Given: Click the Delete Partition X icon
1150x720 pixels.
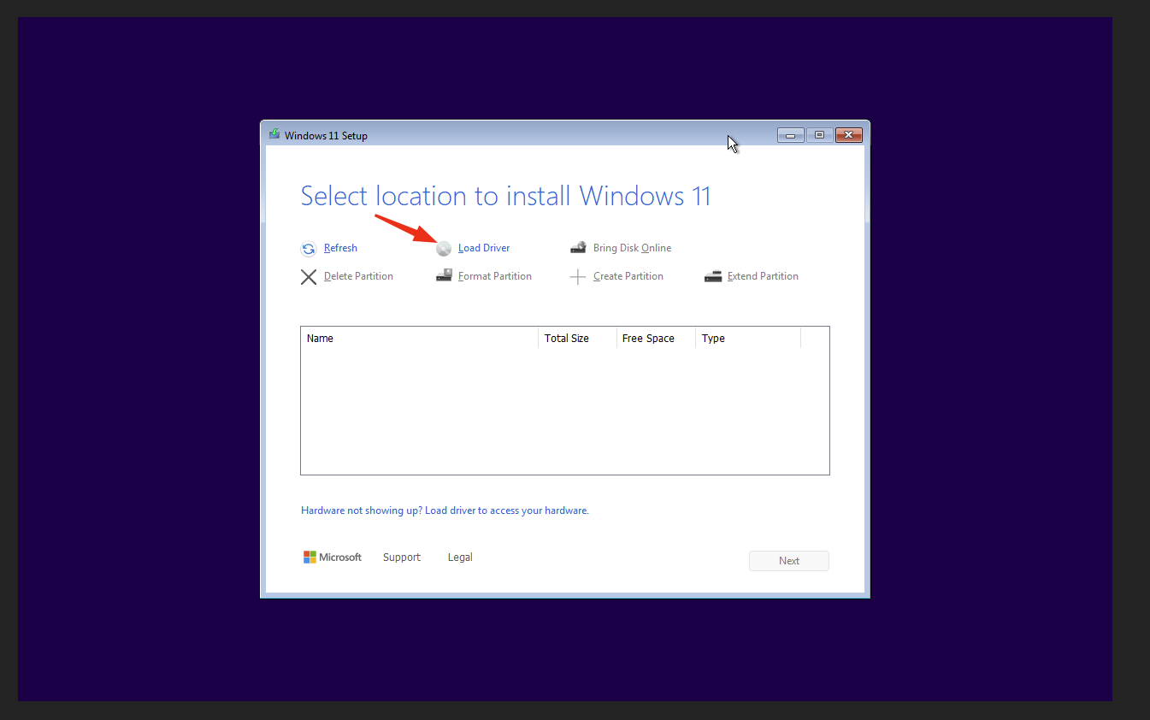Looking at the screenshot, I should 309,276.
